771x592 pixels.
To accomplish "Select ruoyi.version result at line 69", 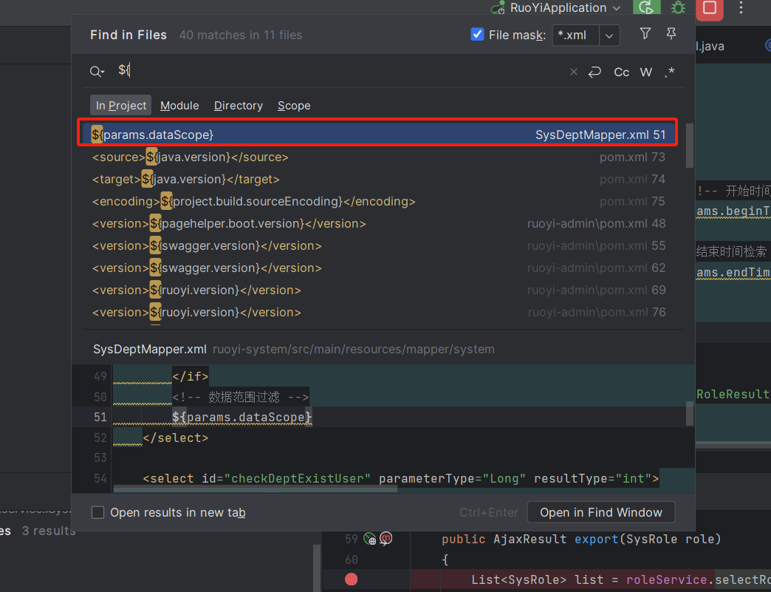I will (x=377, y=290).
